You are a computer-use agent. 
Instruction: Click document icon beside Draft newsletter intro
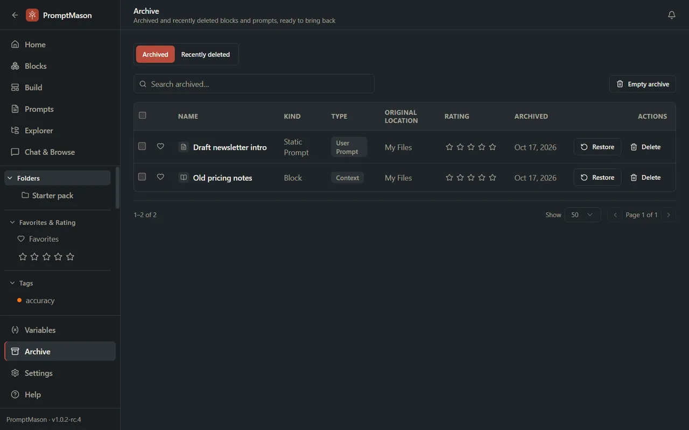184,147
